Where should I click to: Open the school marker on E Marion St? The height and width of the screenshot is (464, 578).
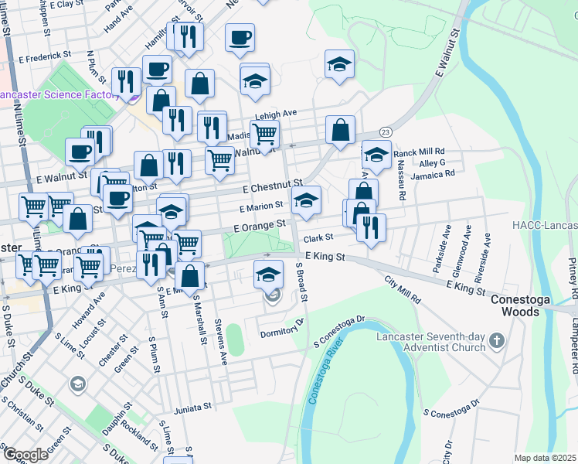(x=306, y=200)
